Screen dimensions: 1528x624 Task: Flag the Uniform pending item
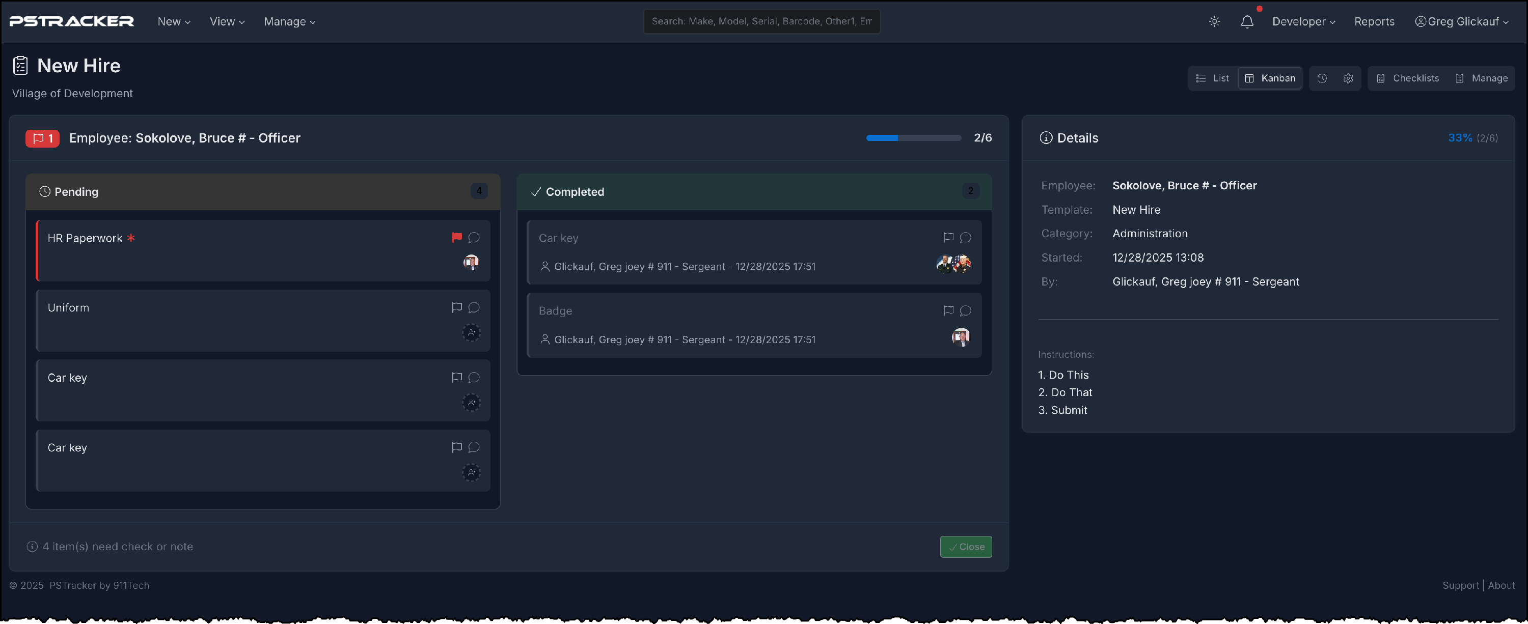[456, 307]
